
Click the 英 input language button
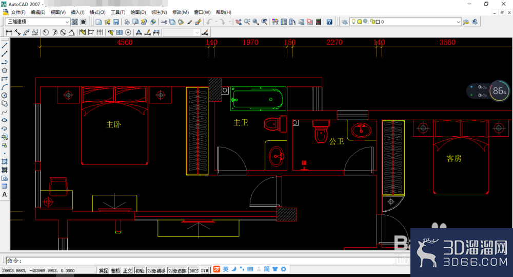226,269
